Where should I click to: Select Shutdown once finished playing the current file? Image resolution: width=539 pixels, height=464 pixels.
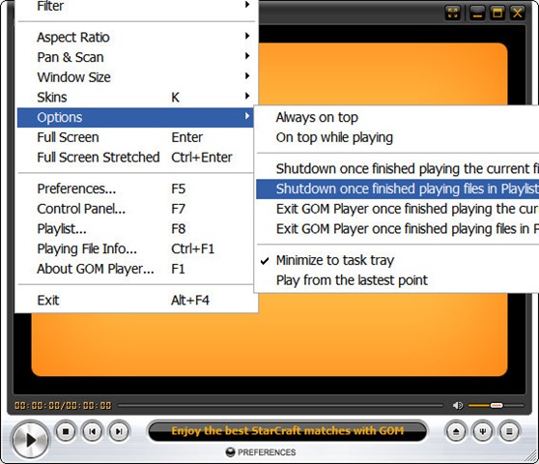pyautogui.click(x=397, y=169)
